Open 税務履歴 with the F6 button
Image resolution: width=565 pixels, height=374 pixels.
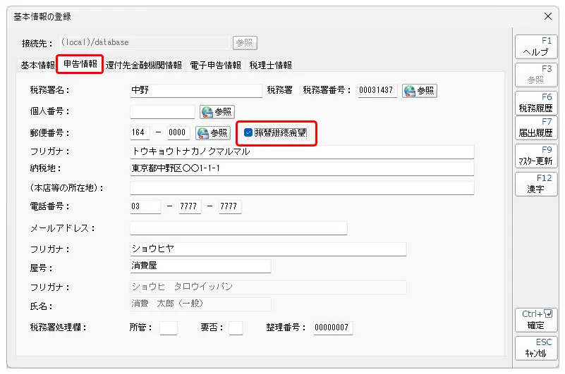pyautogui.click(x=536, y=103)
